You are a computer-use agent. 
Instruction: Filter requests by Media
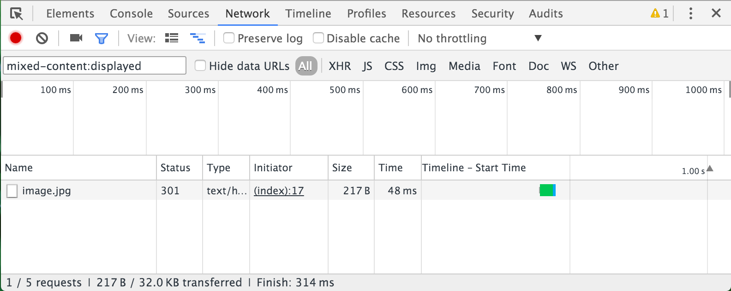(464, 66)
